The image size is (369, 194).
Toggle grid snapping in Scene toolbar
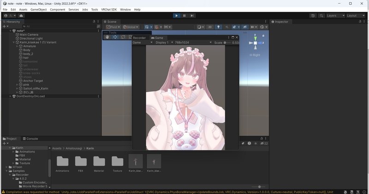pyautogui.click(x=156, y=27)
